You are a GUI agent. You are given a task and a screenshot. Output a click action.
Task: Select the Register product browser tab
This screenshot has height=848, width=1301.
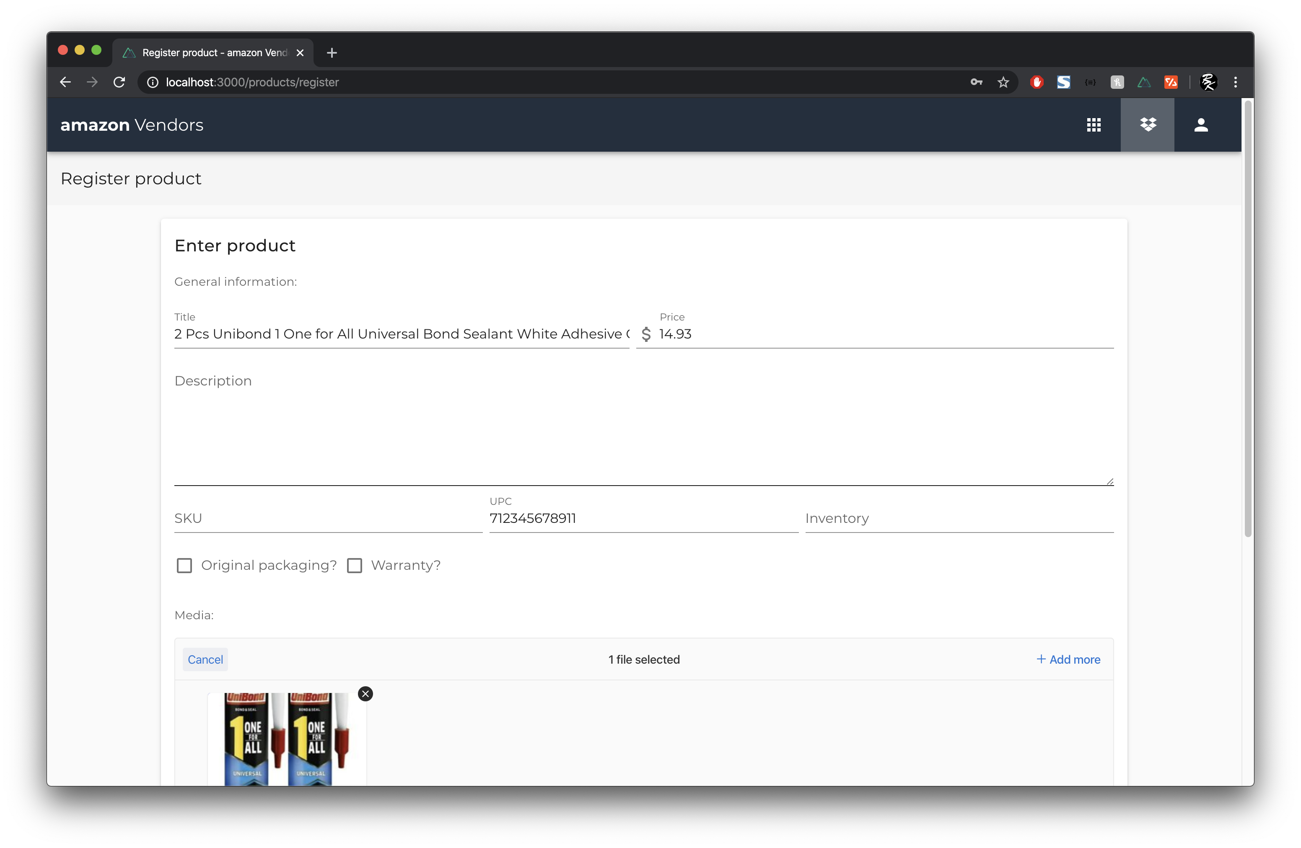pyautogui.click(x=214, y=52)
